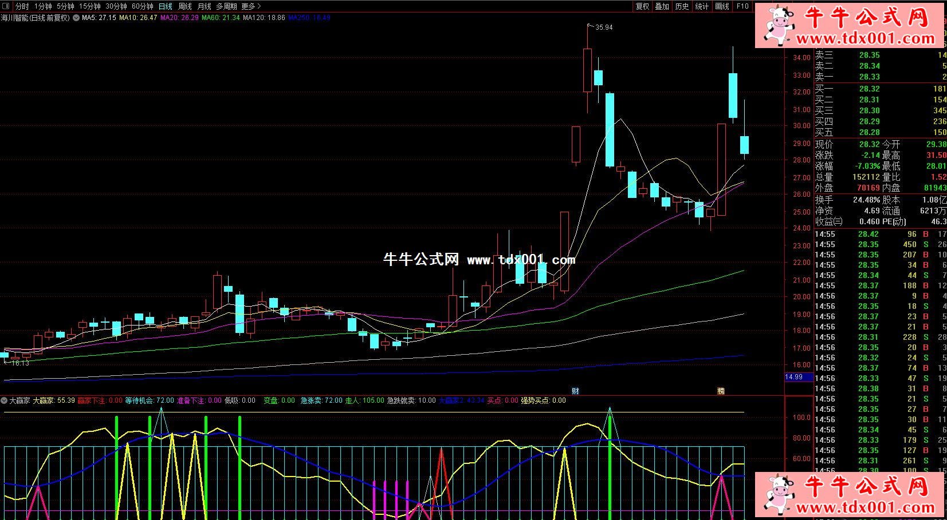Click the 赢家下注: 0.00 indicator value
The width and height of the screenshot is (947, 520).
100,400
